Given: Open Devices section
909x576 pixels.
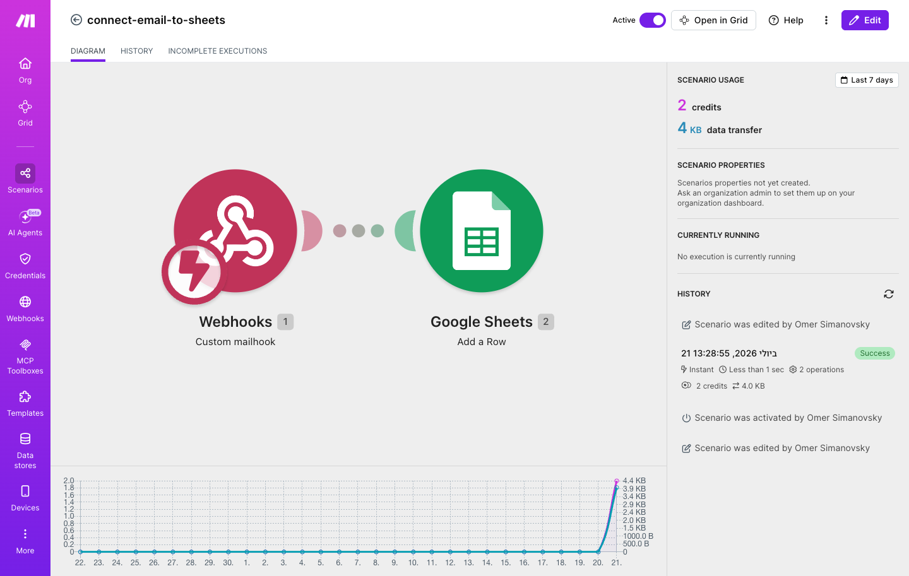Looking at the screenshot, I should pyautogui.click(x=25, y=498).
